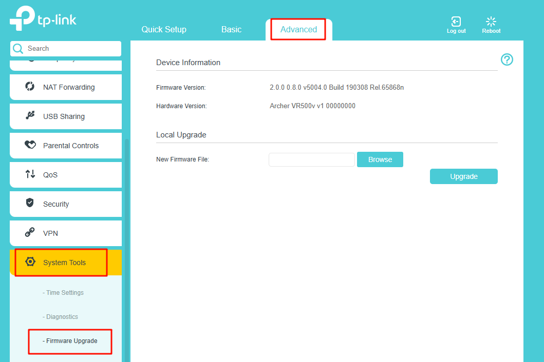Open Time Settings under System Tools

(65, 293)
